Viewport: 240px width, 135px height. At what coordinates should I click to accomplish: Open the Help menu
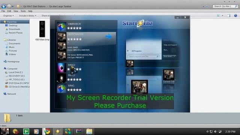[30, 11]
